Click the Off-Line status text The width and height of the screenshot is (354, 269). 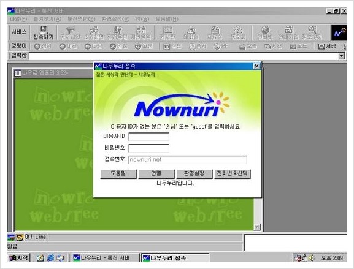click(x=36, y=237)
